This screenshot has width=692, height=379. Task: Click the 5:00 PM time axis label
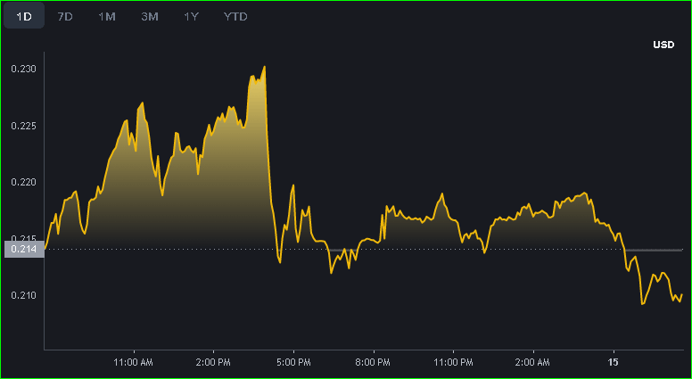(293, 363)
